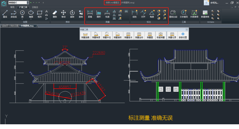Switch to the 起始页 document tab
The image size is (239, 129).
[x=5, y=26]
